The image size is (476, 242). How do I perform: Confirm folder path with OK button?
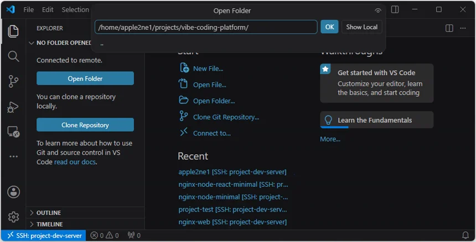329,27
